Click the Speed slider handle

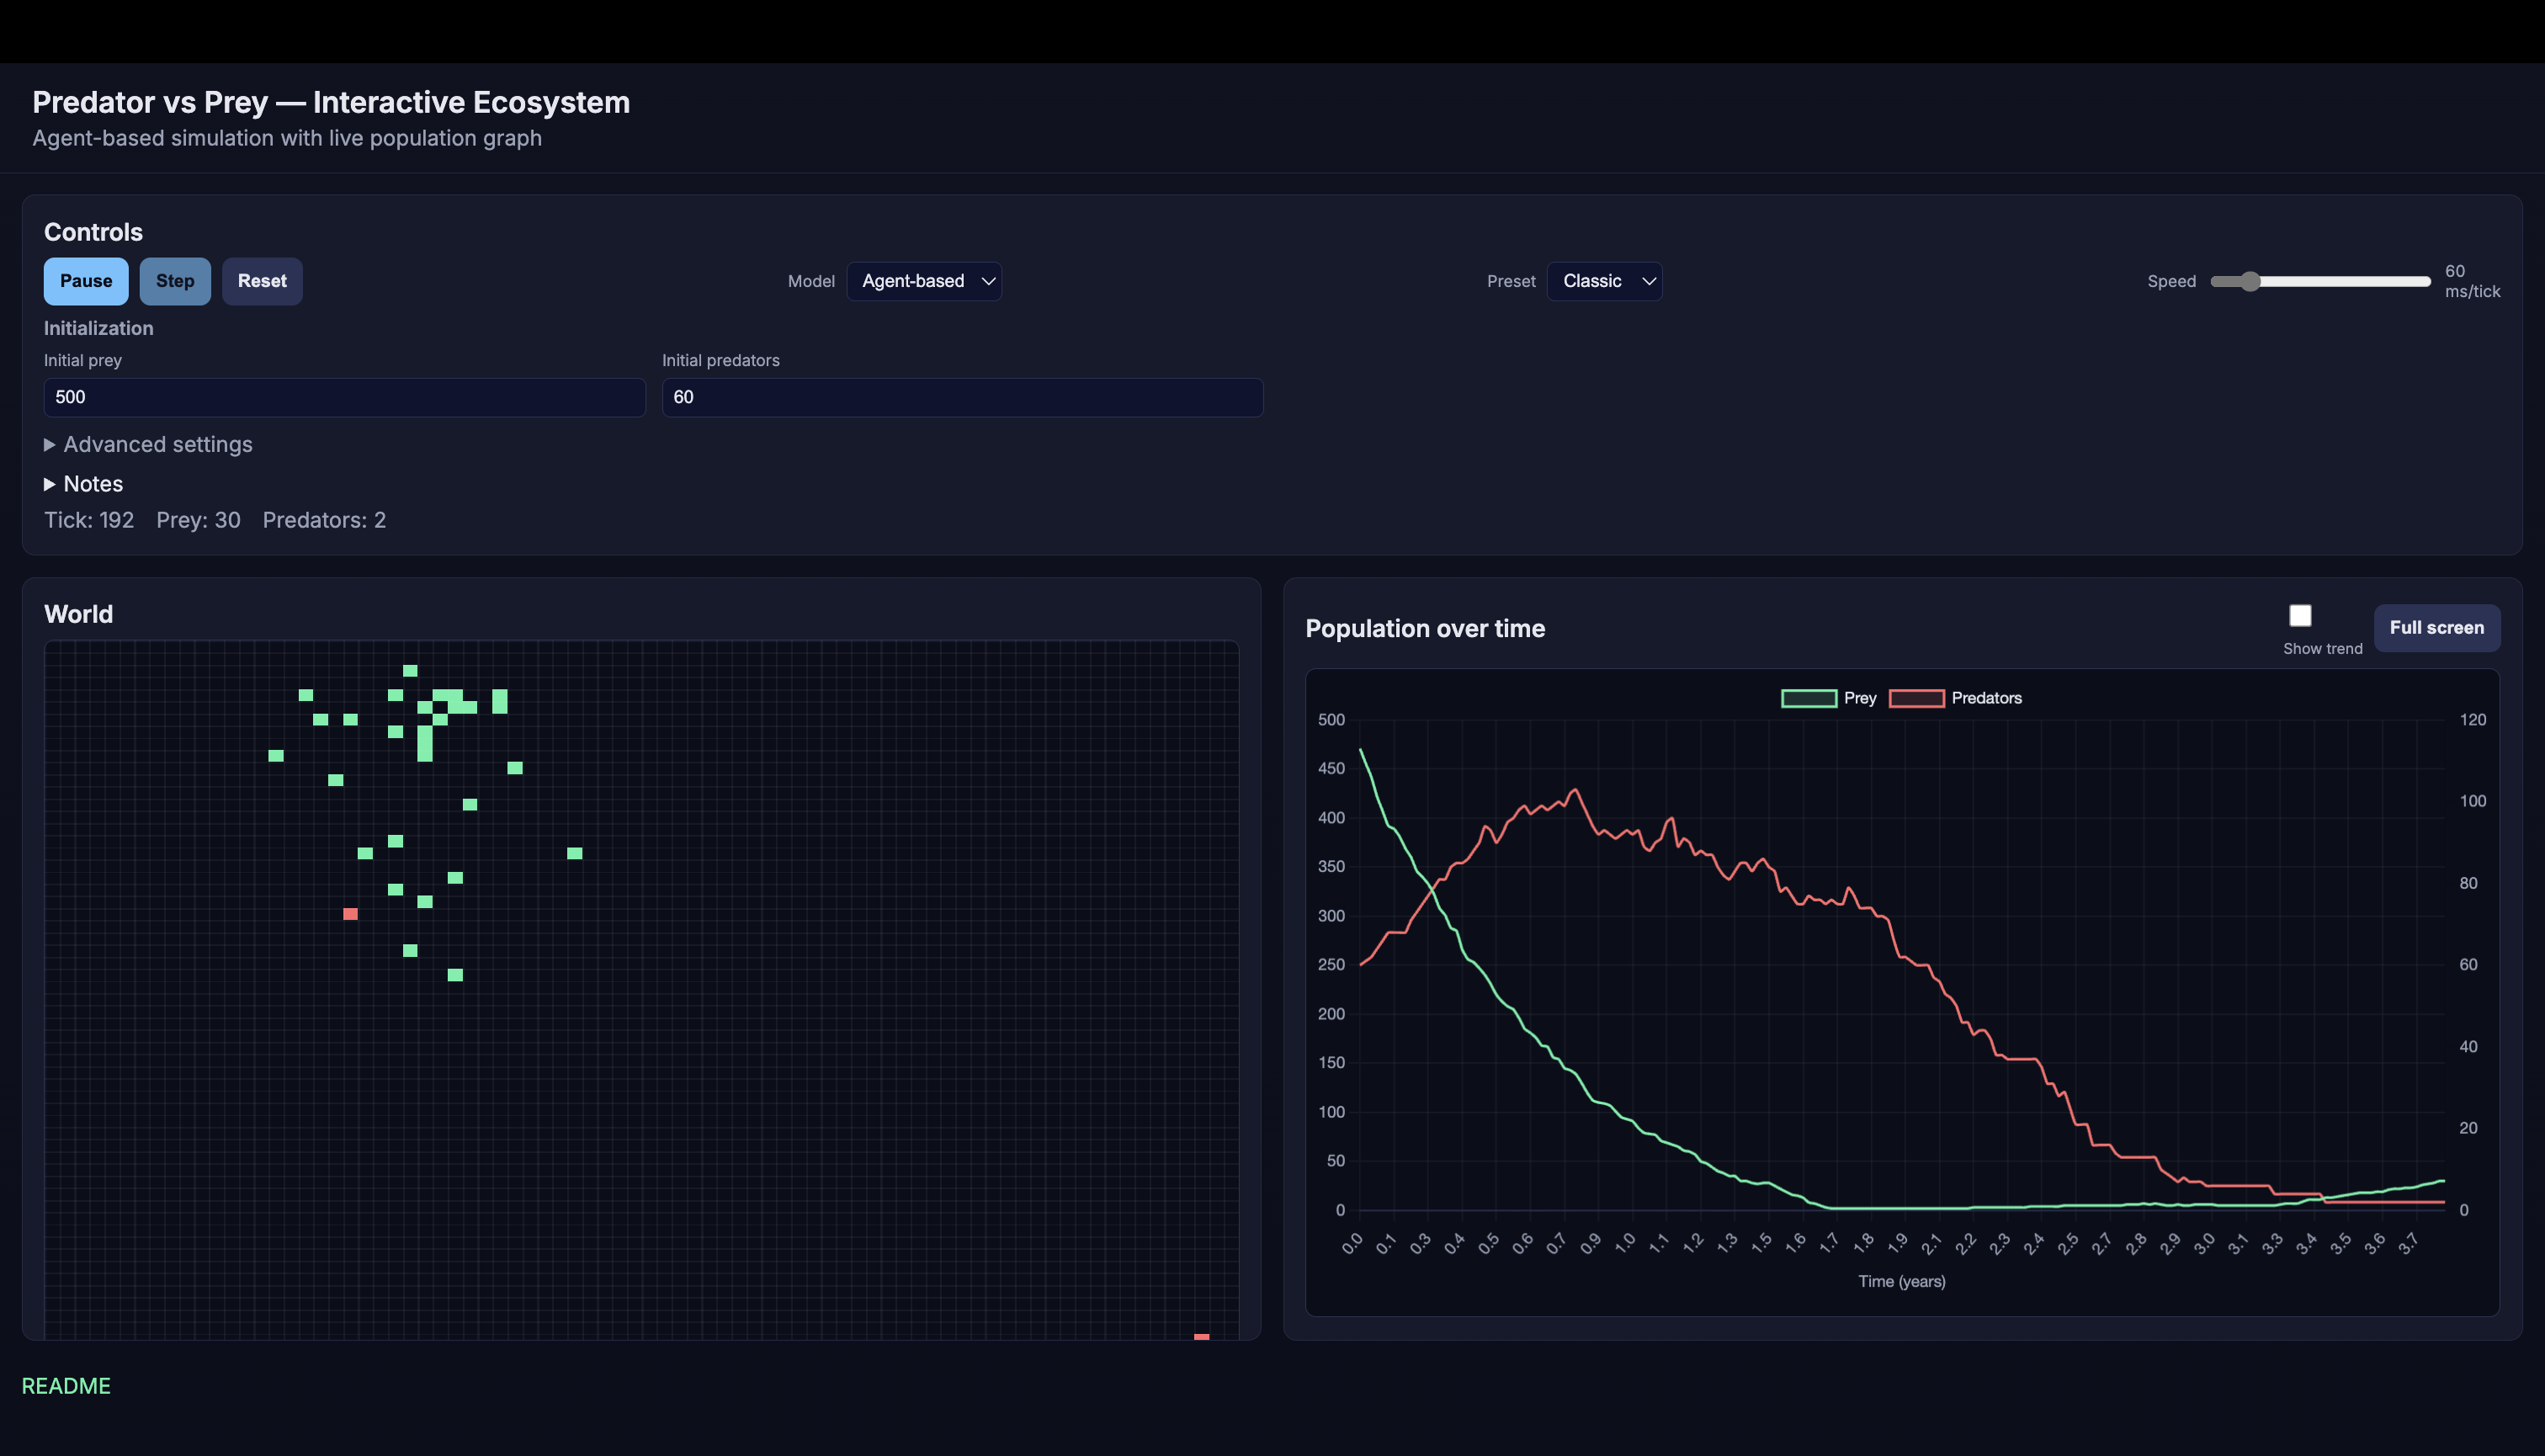pyautogui.click(x=2250, y=282)
